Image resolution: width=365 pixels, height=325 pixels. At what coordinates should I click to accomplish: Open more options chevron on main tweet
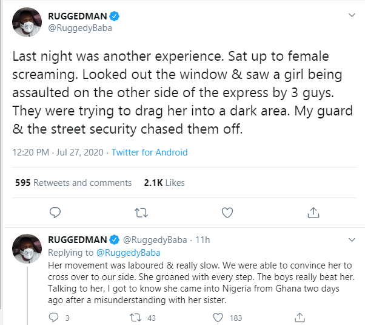[x=350, y=15]
